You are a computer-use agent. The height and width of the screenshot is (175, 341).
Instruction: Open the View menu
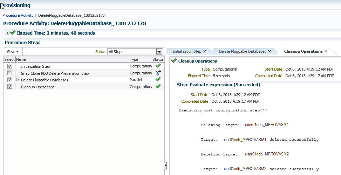[13, 52]
